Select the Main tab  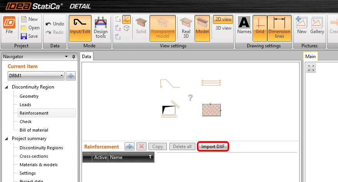pos(310,57)
